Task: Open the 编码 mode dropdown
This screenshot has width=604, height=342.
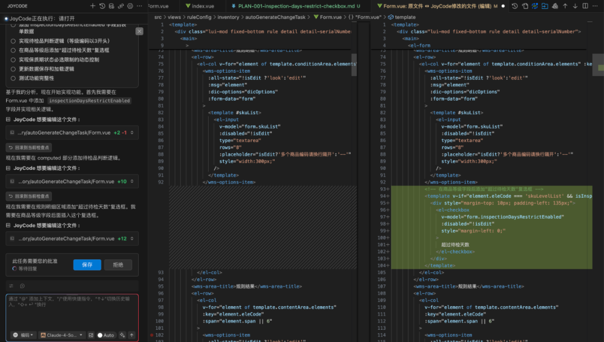Action: (23, 335)
